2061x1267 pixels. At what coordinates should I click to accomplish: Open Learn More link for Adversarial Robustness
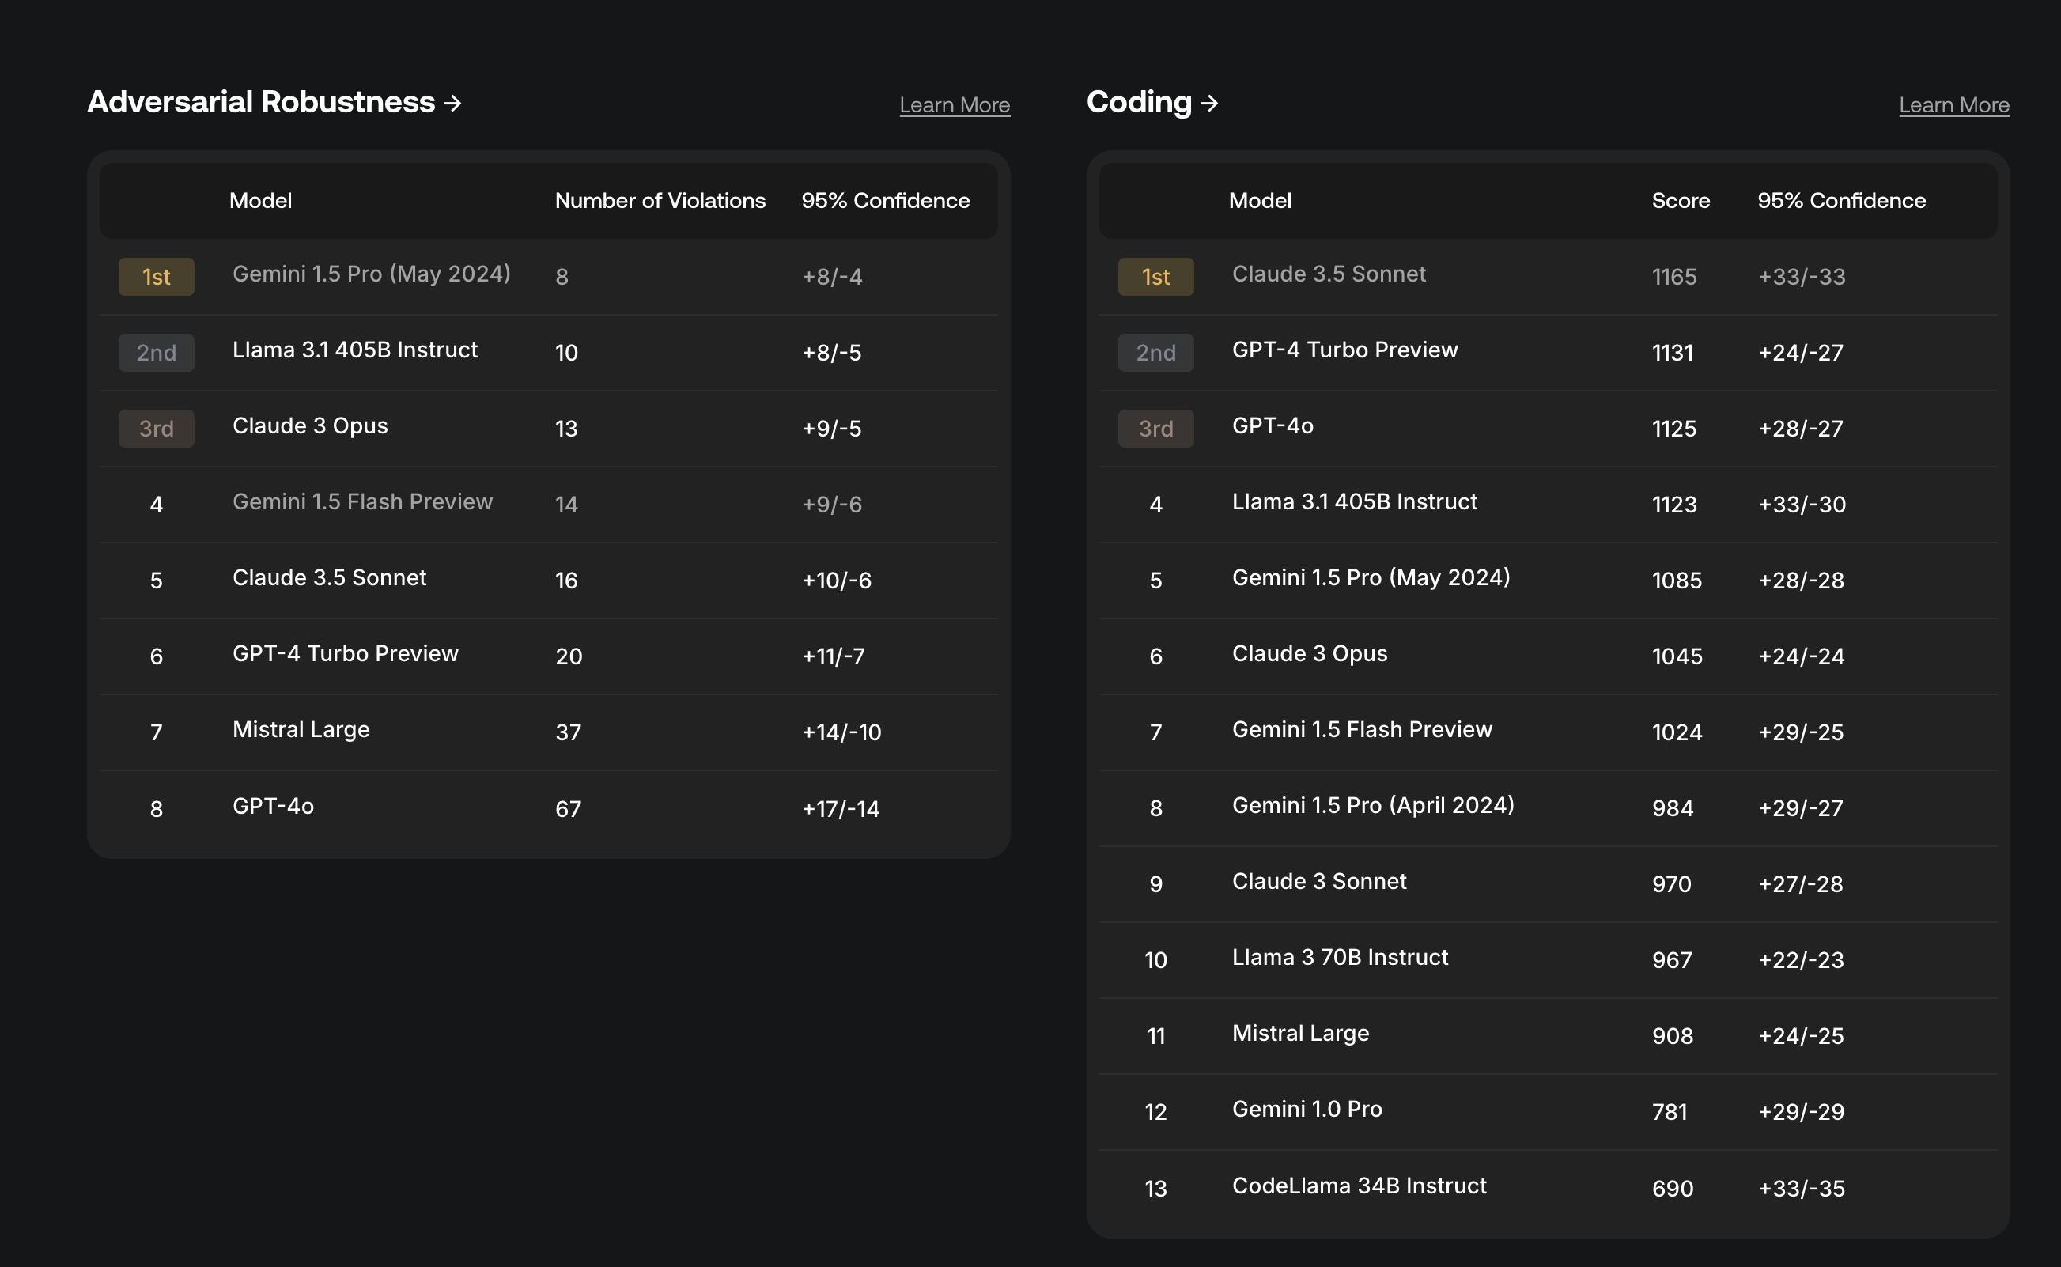(955, 106)
